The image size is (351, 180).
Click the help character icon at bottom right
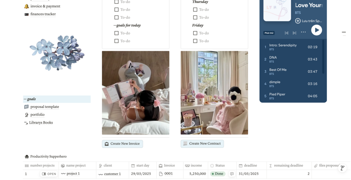[x=342, y=168]
